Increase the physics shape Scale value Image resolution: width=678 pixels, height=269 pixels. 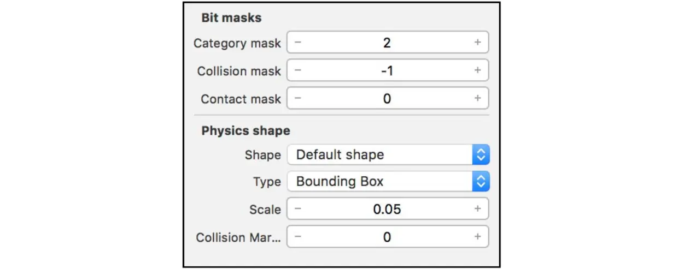pyautogui.click(x=477, y=209)
